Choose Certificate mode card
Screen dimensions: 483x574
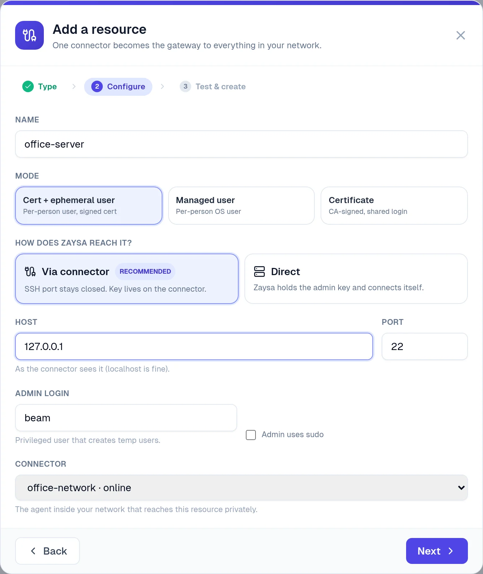[394, 206]
